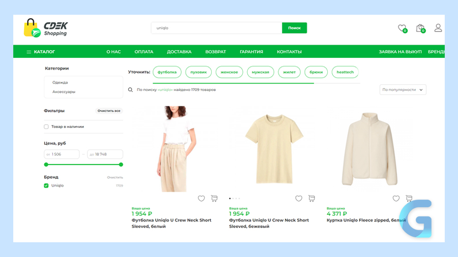Go to О нас page
This screenshot has width=458, height=257.
click(x=113, y=52)
